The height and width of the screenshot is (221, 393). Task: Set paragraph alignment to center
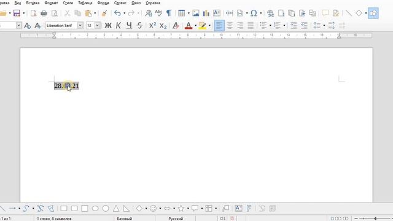[x=230, y=25]
